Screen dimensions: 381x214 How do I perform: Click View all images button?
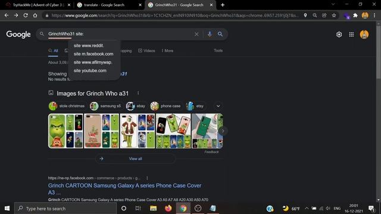point(135,159)
